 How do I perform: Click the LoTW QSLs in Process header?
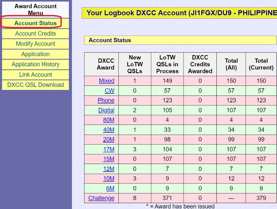click(x=167, y=64)
